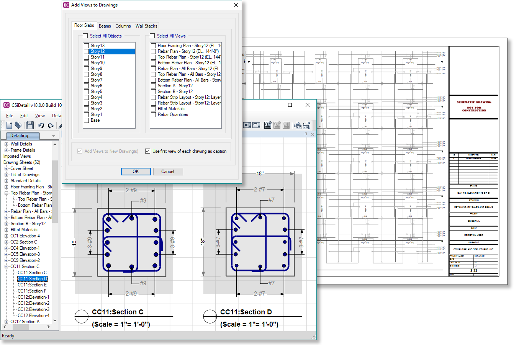Expand the CC12:Section A tree node

tap(7, 322)
